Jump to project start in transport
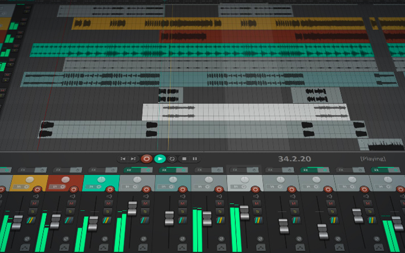The image size is (405, 253). pyautogui.click(x=123, y=159)
